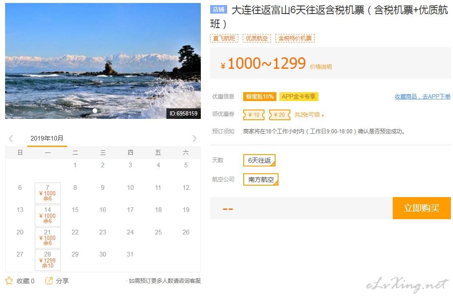The height and width of the screenshot is (299, 453).
Task: Click the 立即购买 buy button
Action: pos(422,208)
